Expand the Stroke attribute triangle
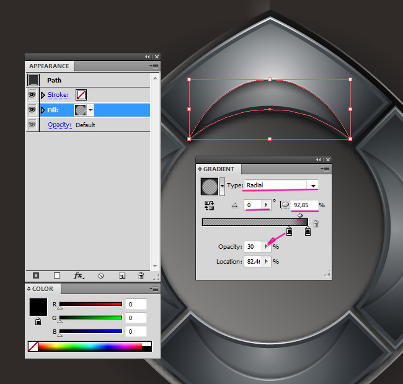This screenshot has height=384, width=403. pos(43,95)
